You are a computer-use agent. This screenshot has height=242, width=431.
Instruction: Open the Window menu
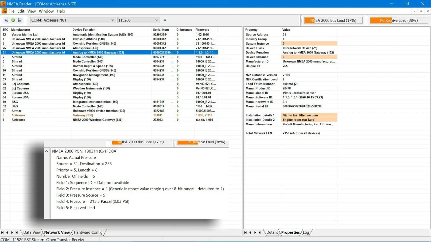[x=46, y=11]
